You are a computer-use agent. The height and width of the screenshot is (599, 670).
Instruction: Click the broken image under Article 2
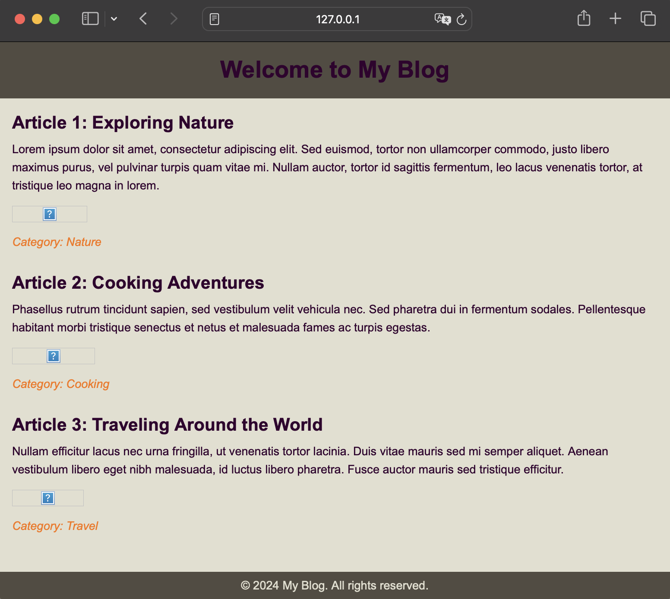54,356
